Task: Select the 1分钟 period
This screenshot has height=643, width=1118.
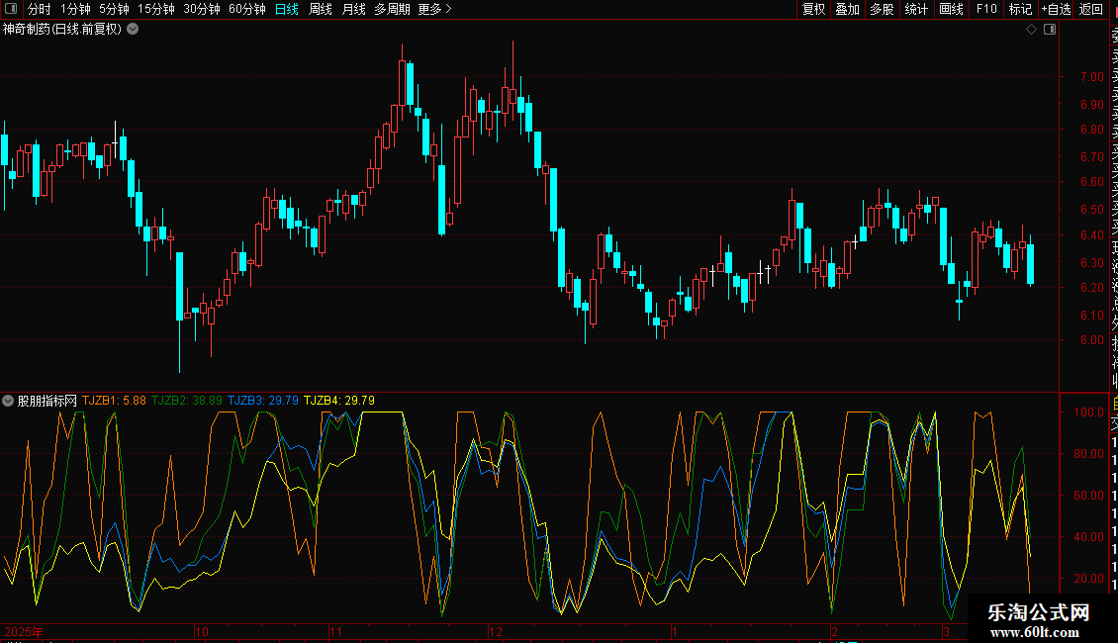Action: [x=75, y=9]
